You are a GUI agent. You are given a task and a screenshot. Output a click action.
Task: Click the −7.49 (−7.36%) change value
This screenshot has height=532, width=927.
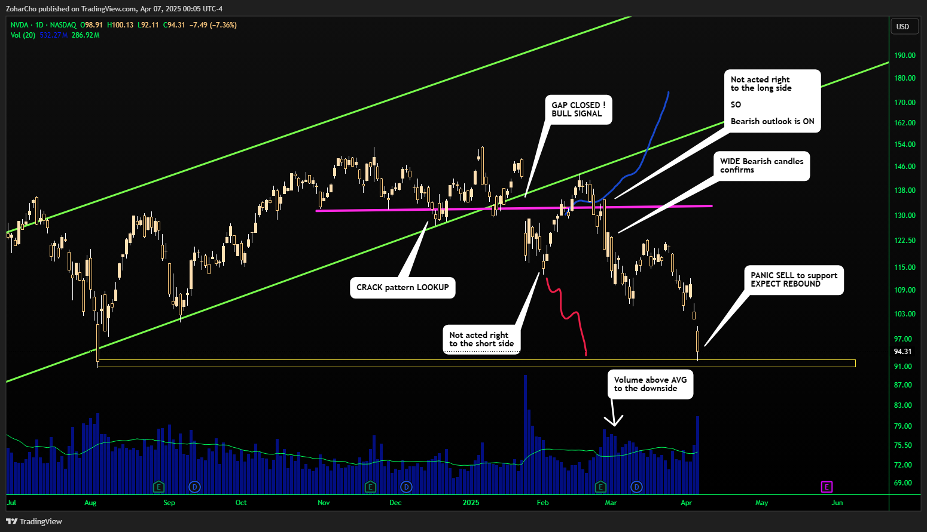(x=213, y=25)
